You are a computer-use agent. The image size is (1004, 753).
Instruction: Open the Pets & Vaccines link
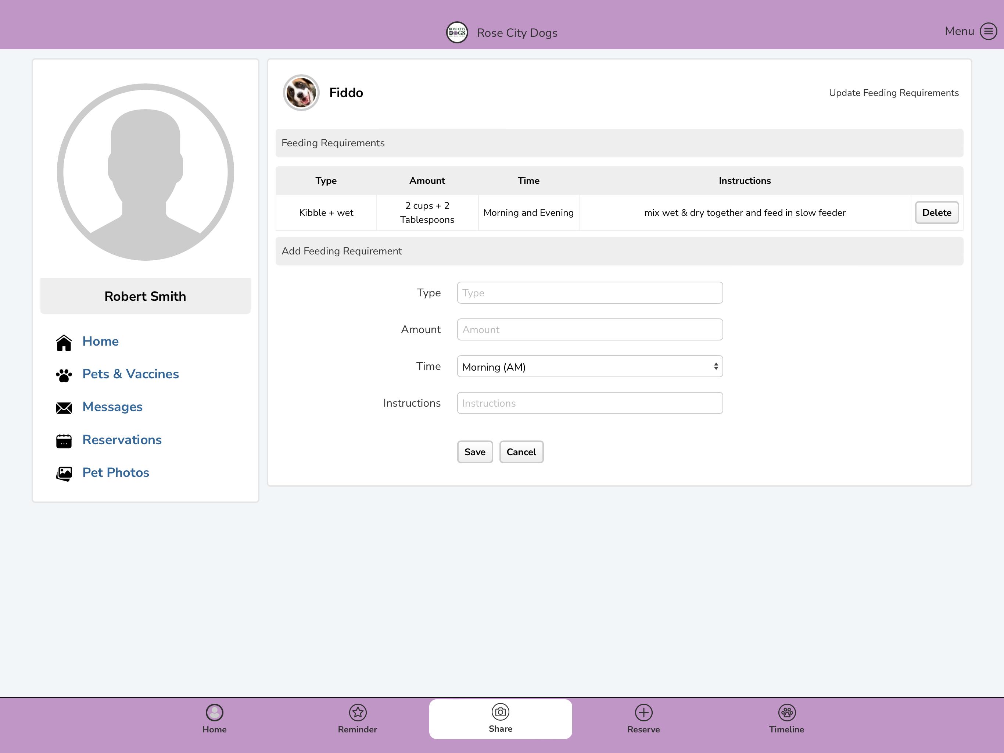click(131, 374)
